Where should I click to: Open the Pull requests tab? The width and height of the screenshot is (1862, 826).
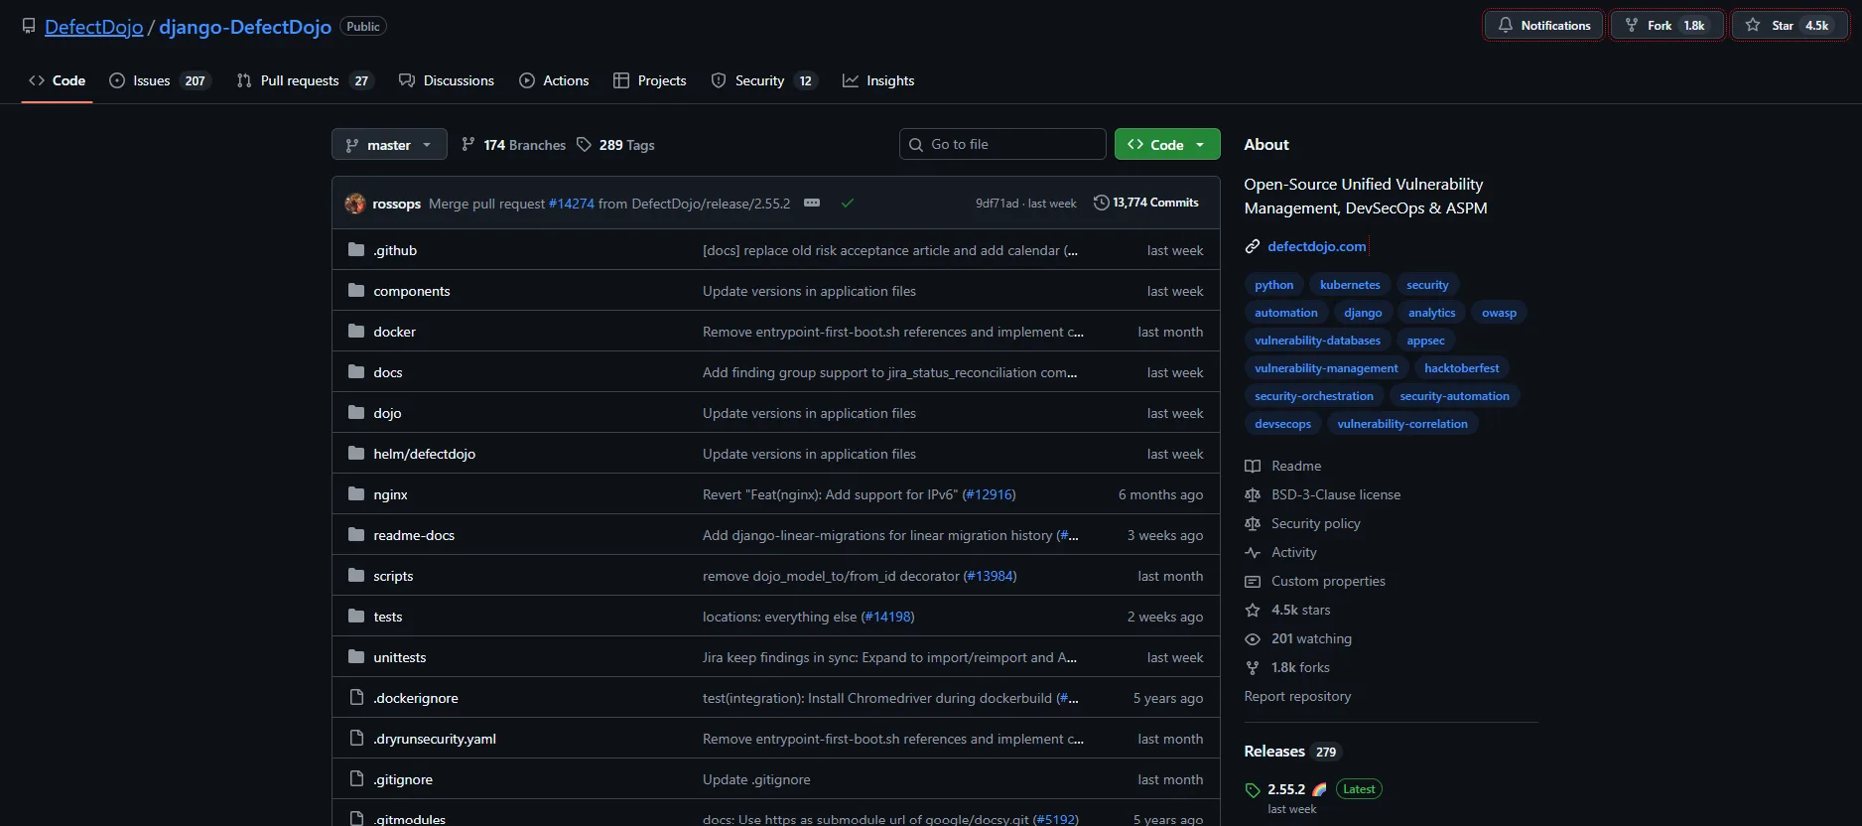pos(302,80)
